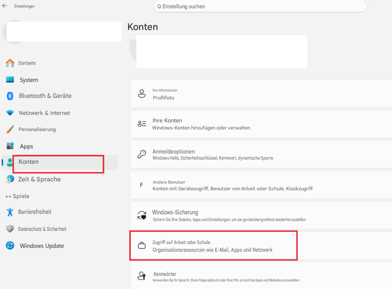Click the Ihre Konten list icon
Screen dimensions: 392x289
point(142,124)
